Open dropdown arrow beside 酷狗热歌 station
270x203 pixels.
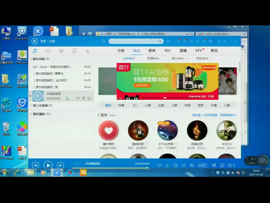point(147,144)
